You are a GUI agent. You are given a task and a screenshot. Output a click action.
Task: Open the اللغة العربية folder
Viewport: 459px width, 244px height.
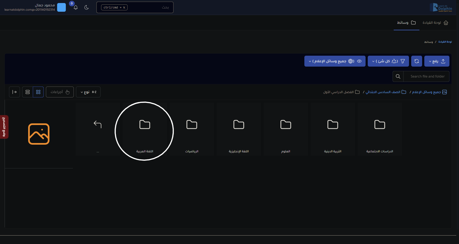pos(145,129)
